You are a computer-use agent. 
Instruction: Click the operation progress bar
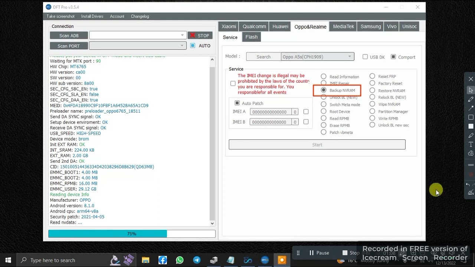[x=132, y=234]
